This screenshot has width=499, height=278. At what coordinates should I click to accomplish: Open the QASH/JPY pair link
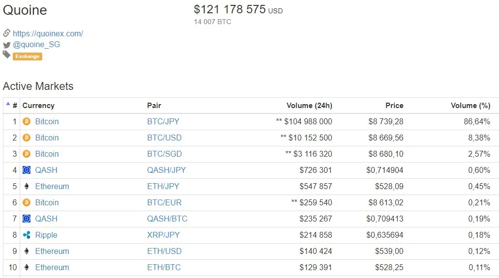pyautogui.click(x=166, y=170)
